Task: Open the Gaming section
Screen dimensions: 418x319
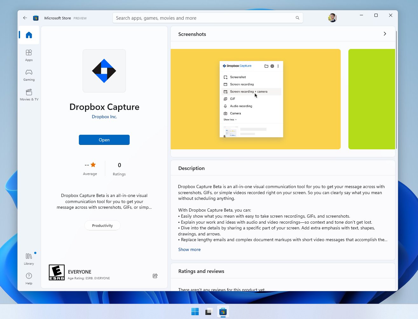Action: pos(29,75)
